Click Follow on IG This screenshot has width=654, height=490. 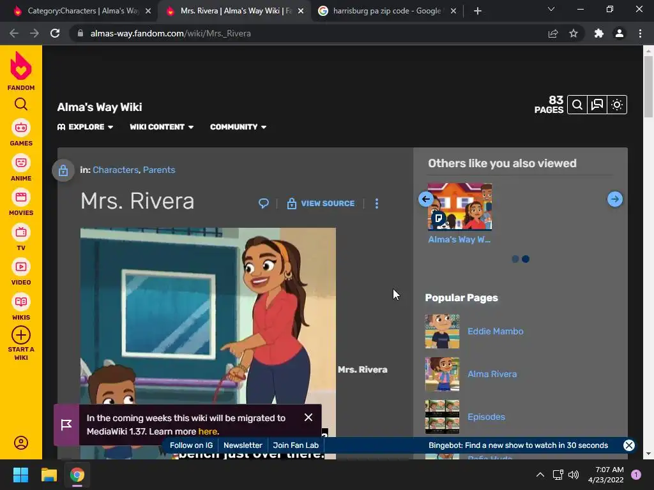[x=191, y=445]
